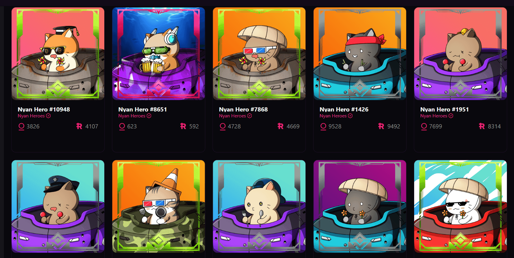Open gray cat on purple background thumbnail
514x258 pixels.
coord(360,207)
